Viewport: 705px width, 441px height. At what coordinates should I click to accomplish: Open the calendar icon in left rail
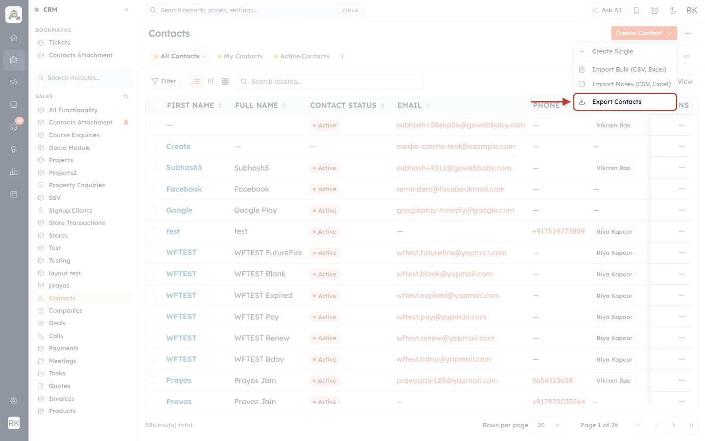14,194
